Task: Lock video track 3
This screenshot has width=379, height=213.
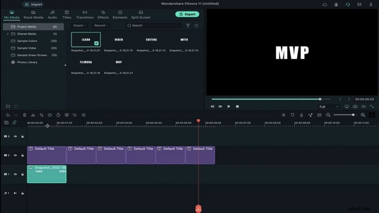Action: coord(22,137)
